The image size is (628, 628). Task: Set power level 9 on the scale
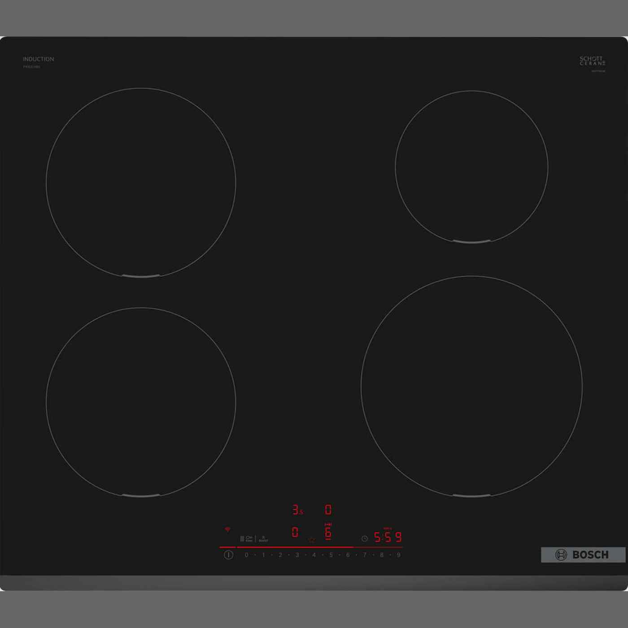398,555
